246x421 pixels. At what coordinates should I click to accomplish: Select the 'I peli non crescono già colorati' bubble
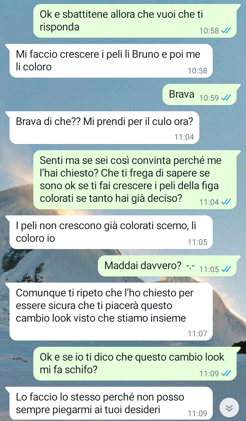109,232
